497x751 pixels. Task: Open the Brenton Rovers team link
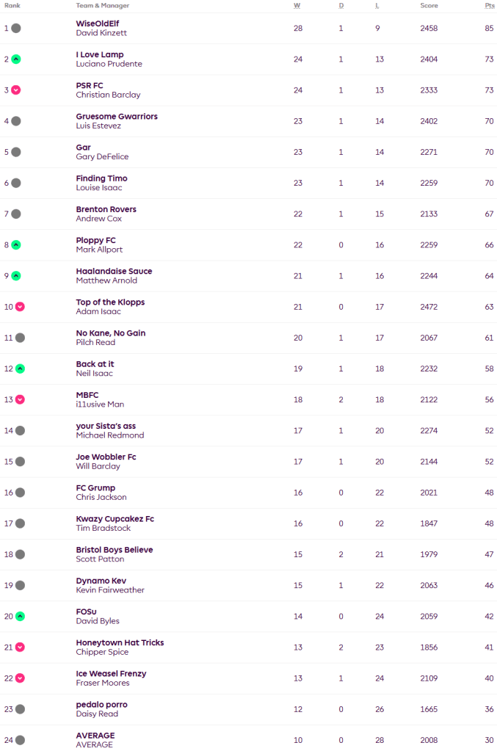pyautogui.click(x=106, y=209)
